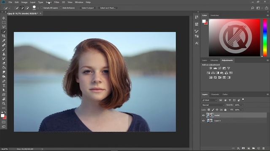Select the Rectangular Marquee tool
The width and height of the screenshot is (270, 151).
click(x=4, y=22)
